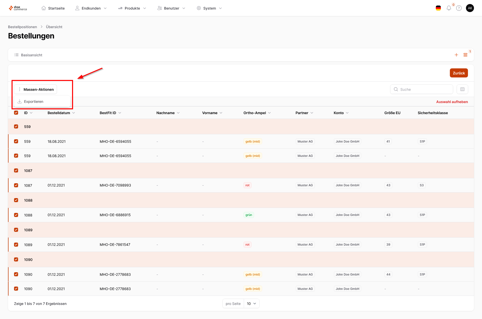Open the filter list icon with badge
Screen dimensions: 482x319
click(x=465, y=55)
